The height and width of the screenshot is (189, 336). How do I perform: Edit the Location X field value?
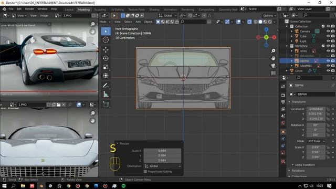tap(316, 109)
